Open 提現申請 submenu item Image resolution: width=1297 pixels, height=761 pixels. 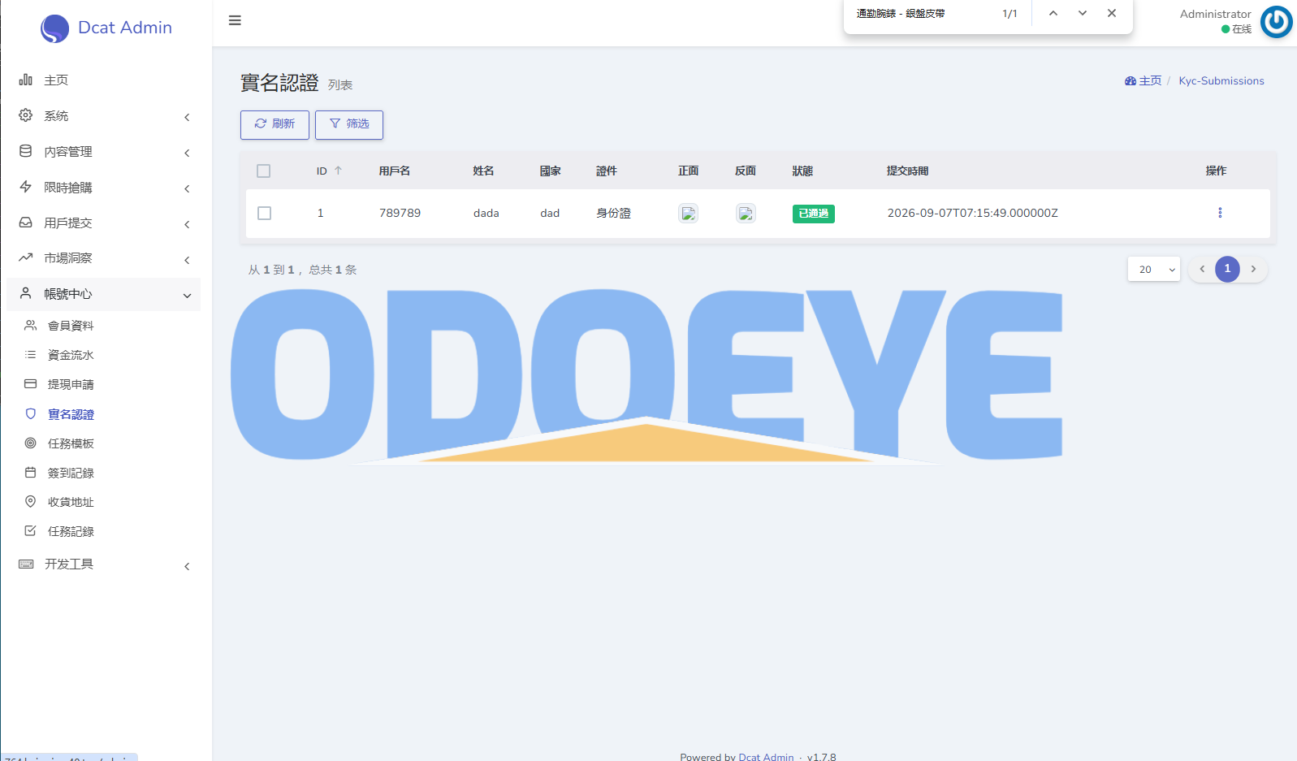coord(71,384)
